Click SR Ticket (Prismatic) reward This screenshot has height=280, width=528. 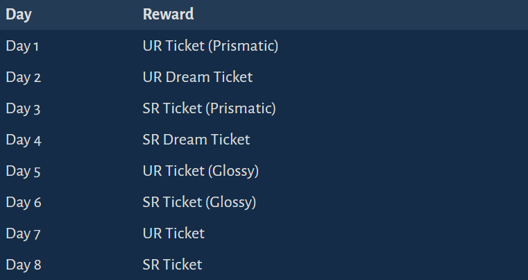pyautogui.click(x=209, y=108)
